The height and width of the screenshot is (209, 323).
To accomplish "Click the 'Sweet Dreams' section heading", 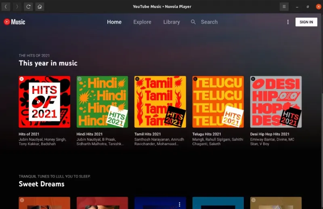I will click(42, 184).
